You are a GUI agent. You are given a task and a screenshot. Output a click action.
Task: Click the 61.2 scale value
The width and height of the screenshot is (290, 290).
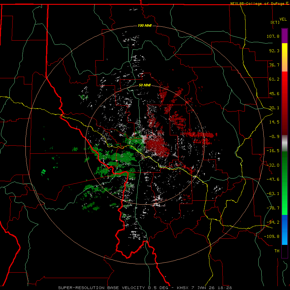pos(274,79)
